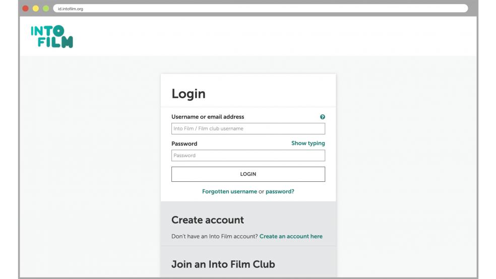Click the Into Film logo
This screenshot has width=496, height=279.
tap(52, 37)
